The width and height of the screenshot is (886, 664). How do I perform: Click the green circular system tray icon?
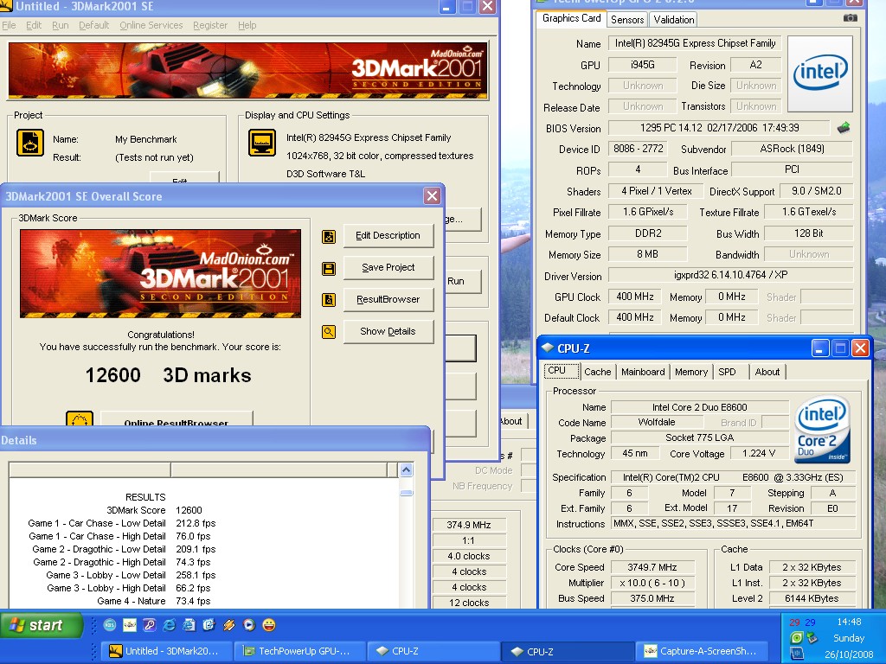[x=796, y=638]
